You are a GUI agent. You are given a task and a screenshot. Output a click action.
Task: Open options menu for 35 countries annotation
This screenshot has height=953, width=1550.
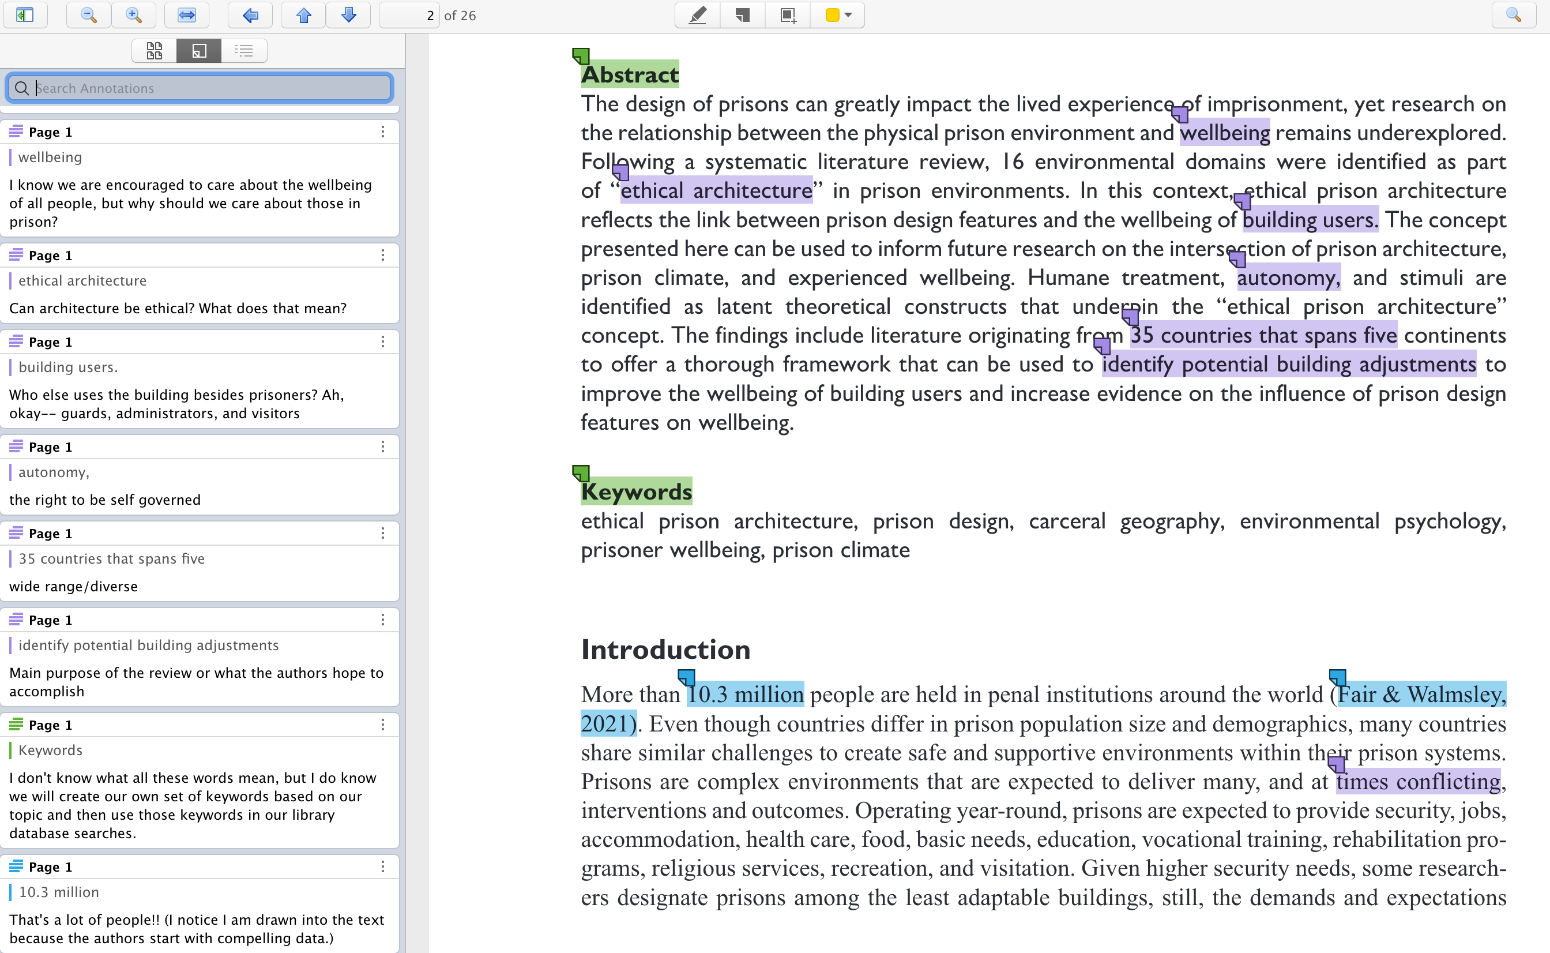[x=383, y=533]
